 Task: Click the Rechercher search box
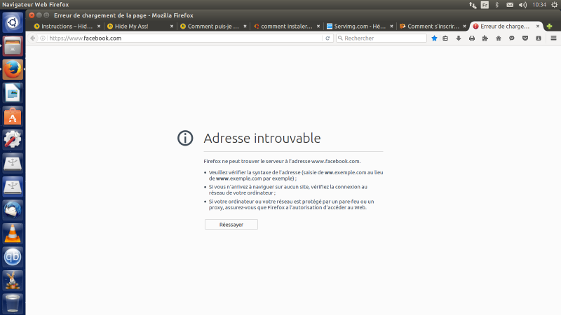(381, 38)
